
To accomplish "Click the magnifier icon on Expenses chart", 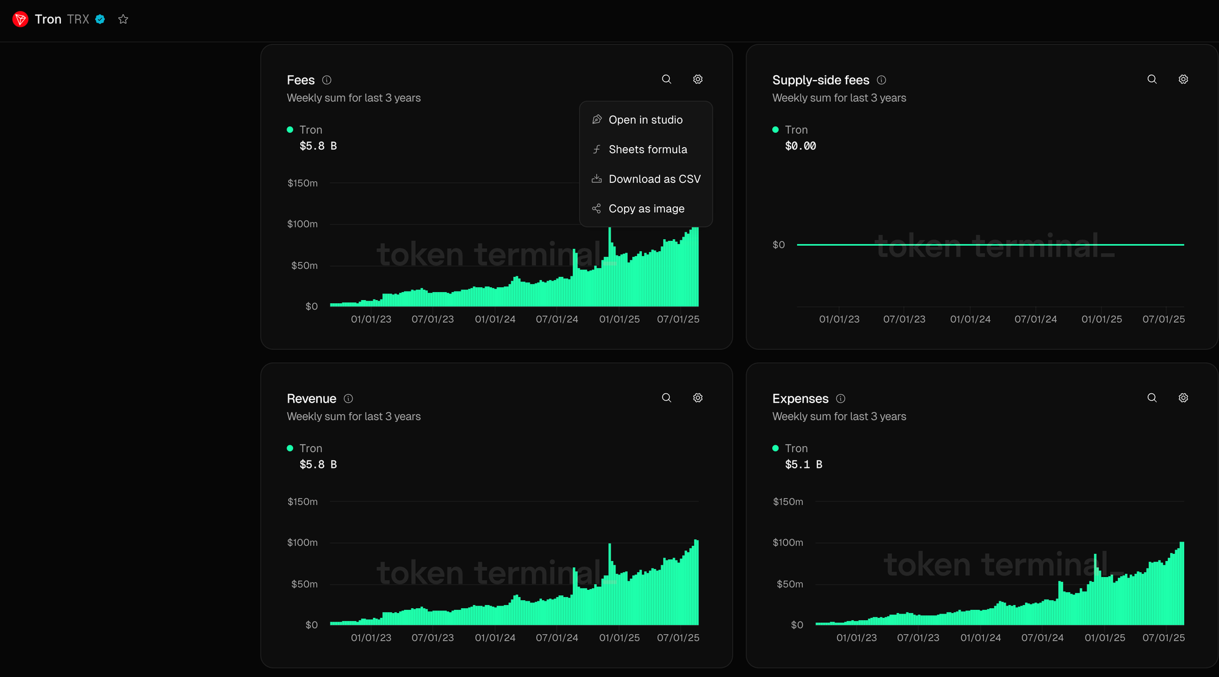I will click(1151, 398).
